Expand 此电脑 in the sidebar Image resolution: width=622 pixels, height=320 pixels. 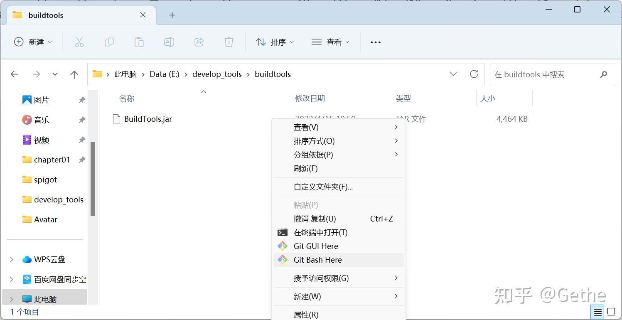click(11, 298)
